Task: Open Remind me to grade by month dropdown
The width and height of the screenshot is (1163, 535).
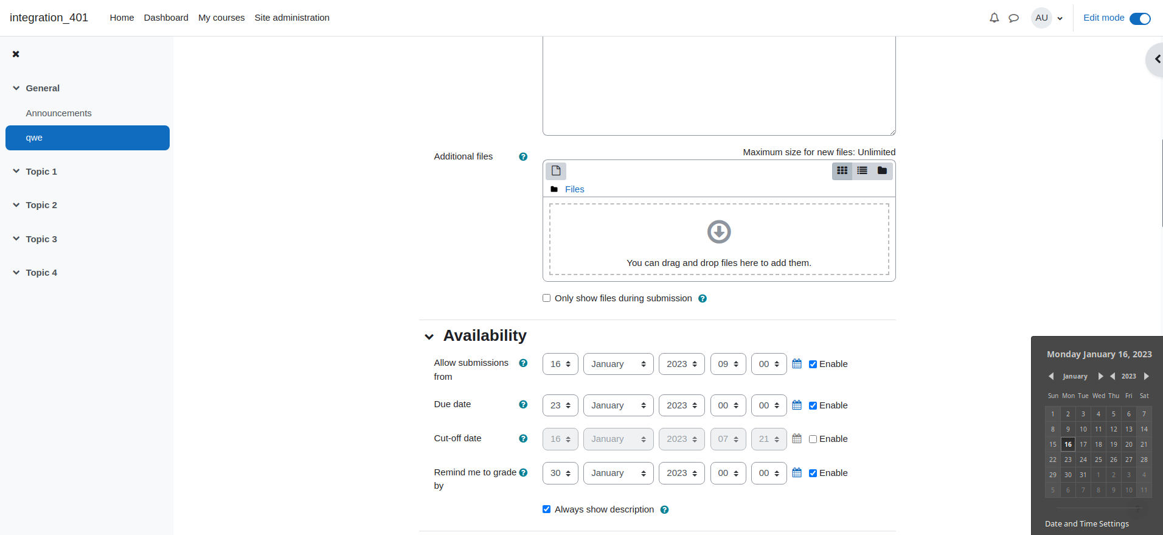Action: 618,473
